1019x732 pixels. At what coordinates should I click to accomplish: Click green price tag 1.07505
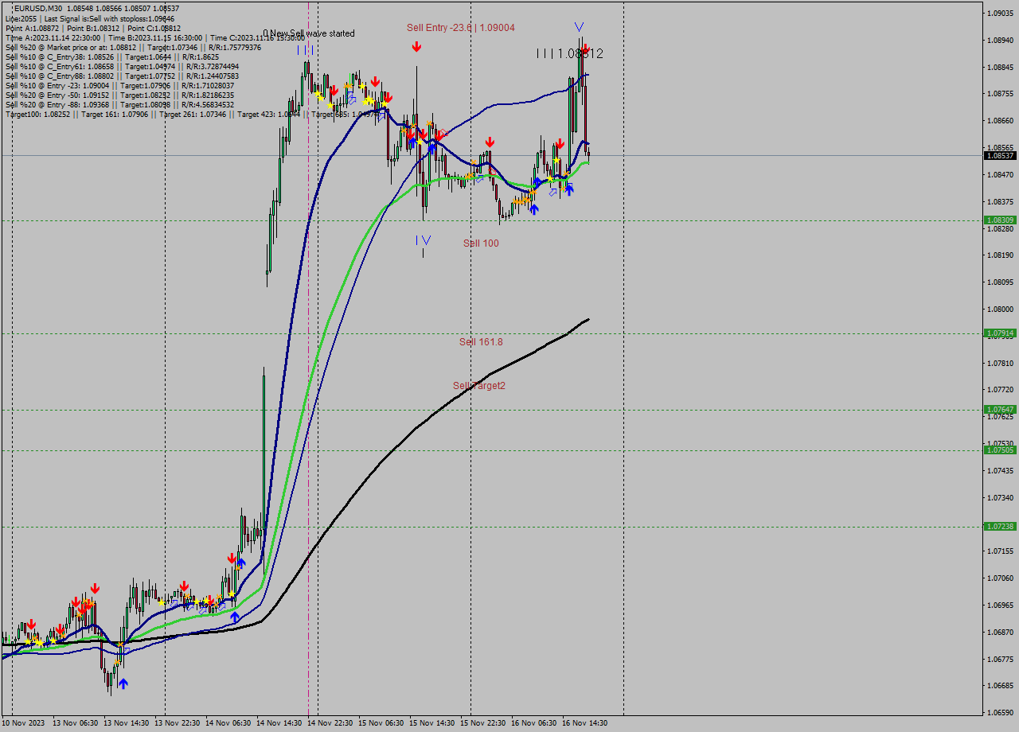[x=1000, y=450]
